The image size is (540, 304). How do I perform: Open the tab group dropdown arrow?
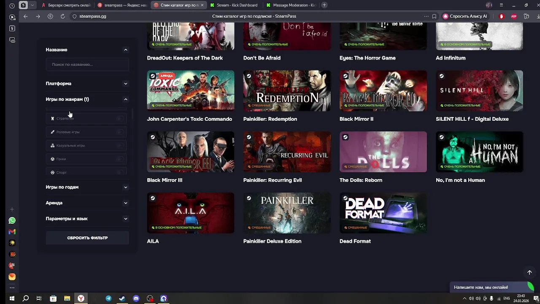[x=32, y=5]
